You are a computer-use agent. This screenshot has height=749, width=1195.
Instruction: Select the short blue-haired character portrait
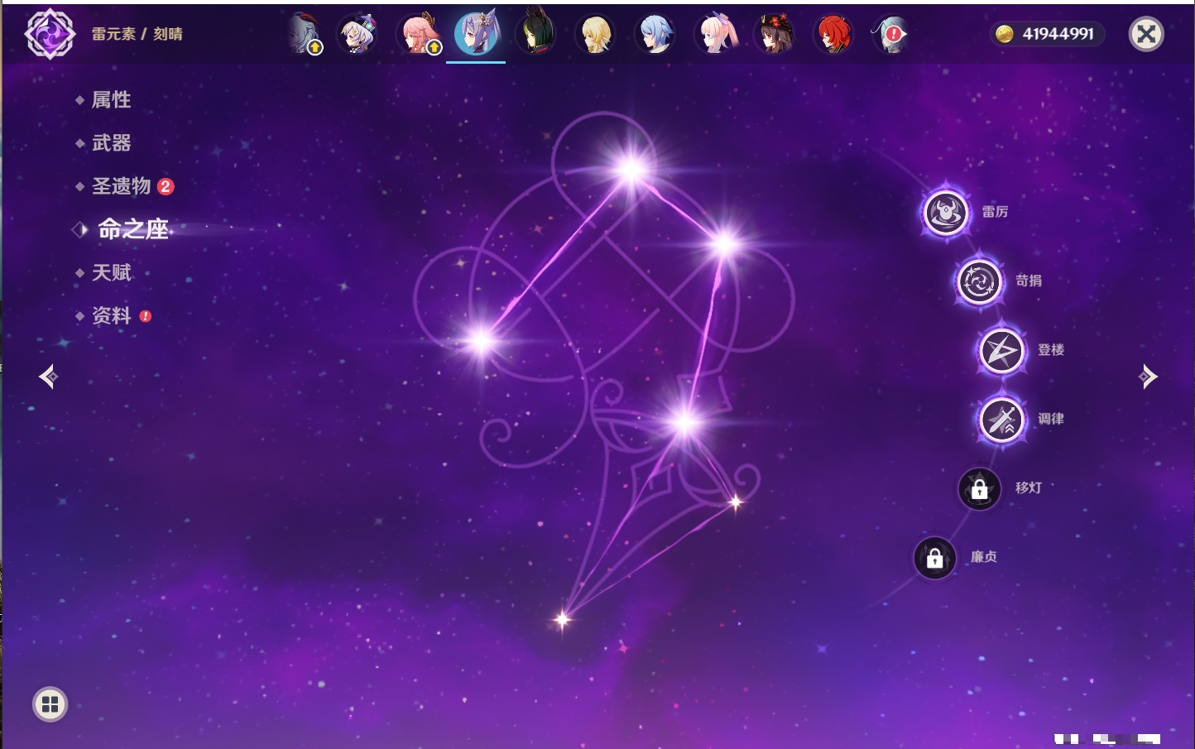(655, 34)
